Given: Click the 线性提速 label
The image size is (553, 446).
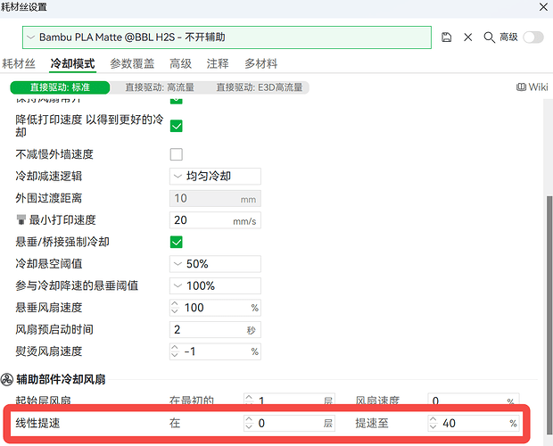Looking at the screenshot, I should 37,423.
